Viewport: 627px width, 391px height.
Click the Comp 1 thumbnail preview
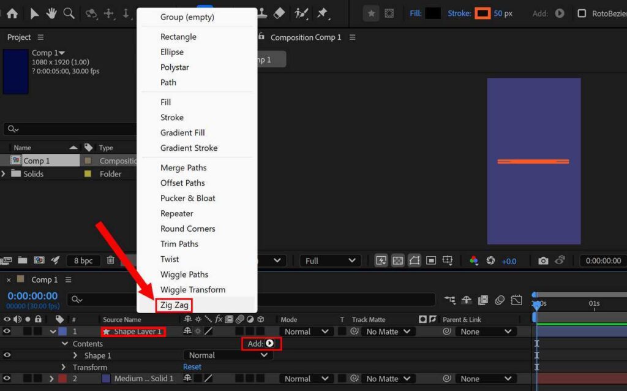(x=16, y=72)
